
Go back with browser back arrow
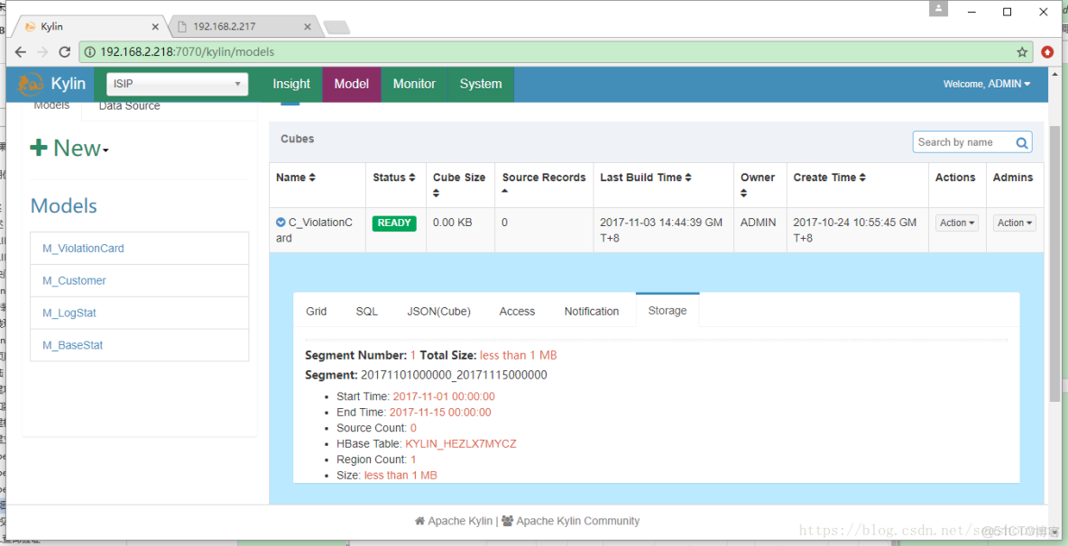(21, 52)
